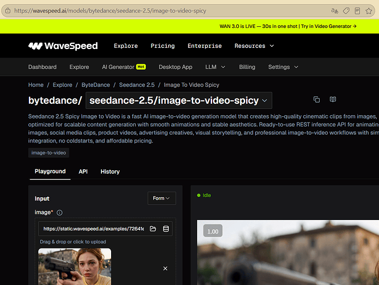
Task: Click the bytedance/ heading text
Action: coord(55,100)
